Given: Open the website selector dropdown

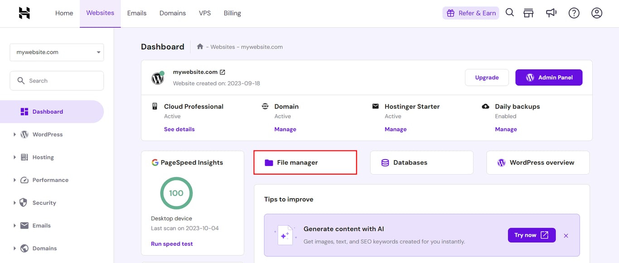Looking at the screenshot, I should pos(56,52).
